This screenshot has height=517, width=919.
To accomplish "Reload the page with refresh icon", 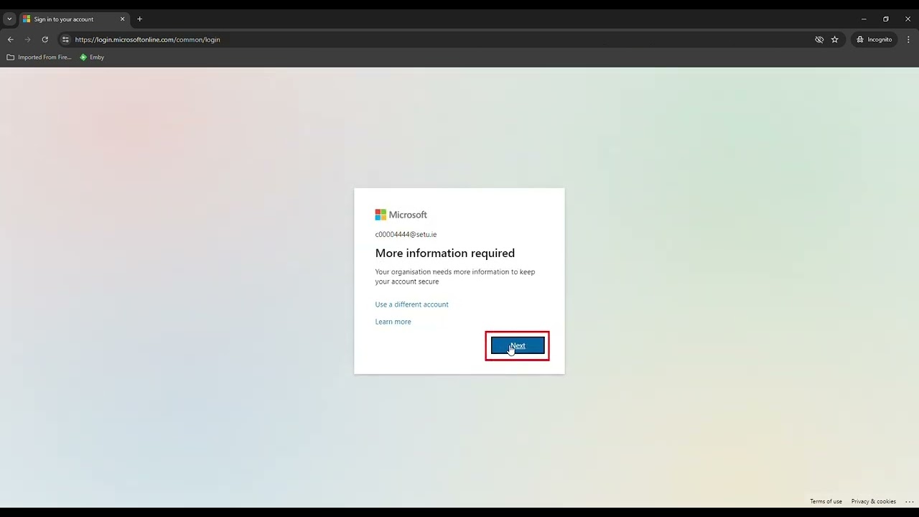I will (45, 39).
